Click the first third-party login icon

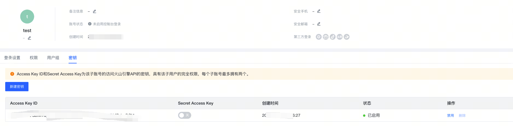[x=319, y=37]
